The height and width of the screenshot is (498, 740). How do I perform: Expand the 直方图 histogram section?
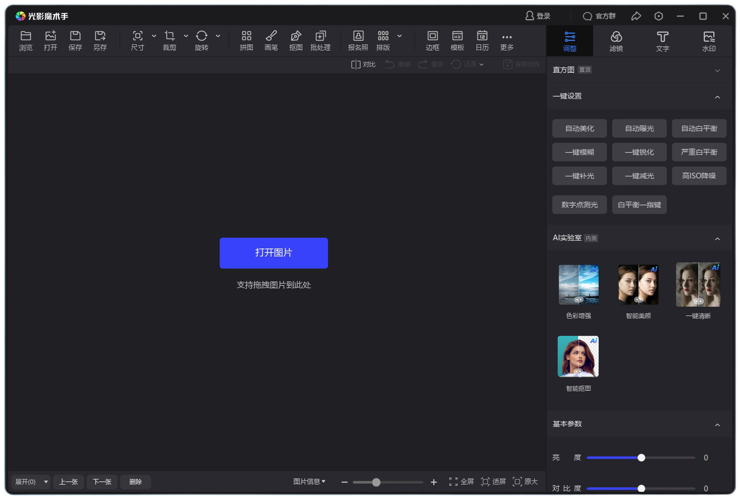point(717,71)
